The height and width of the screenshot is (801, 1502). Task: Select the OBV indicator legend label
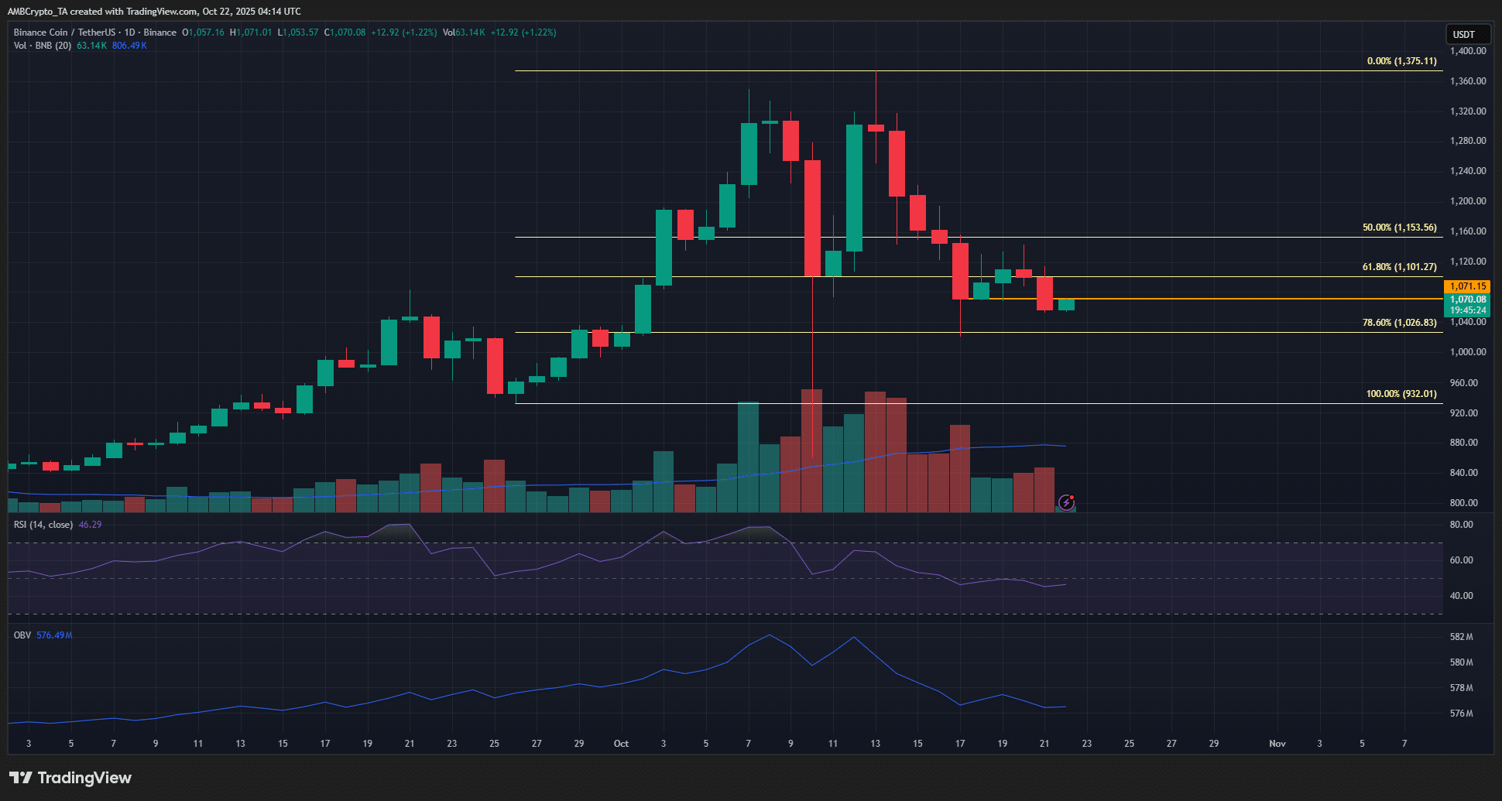[22, 635]
